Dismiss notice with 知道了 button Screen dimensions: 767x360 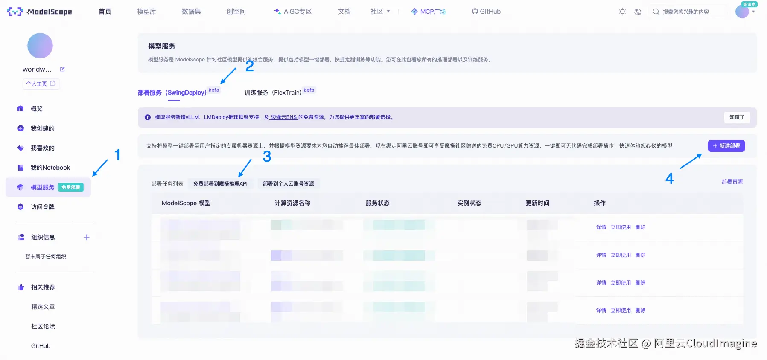coord(737,117)
